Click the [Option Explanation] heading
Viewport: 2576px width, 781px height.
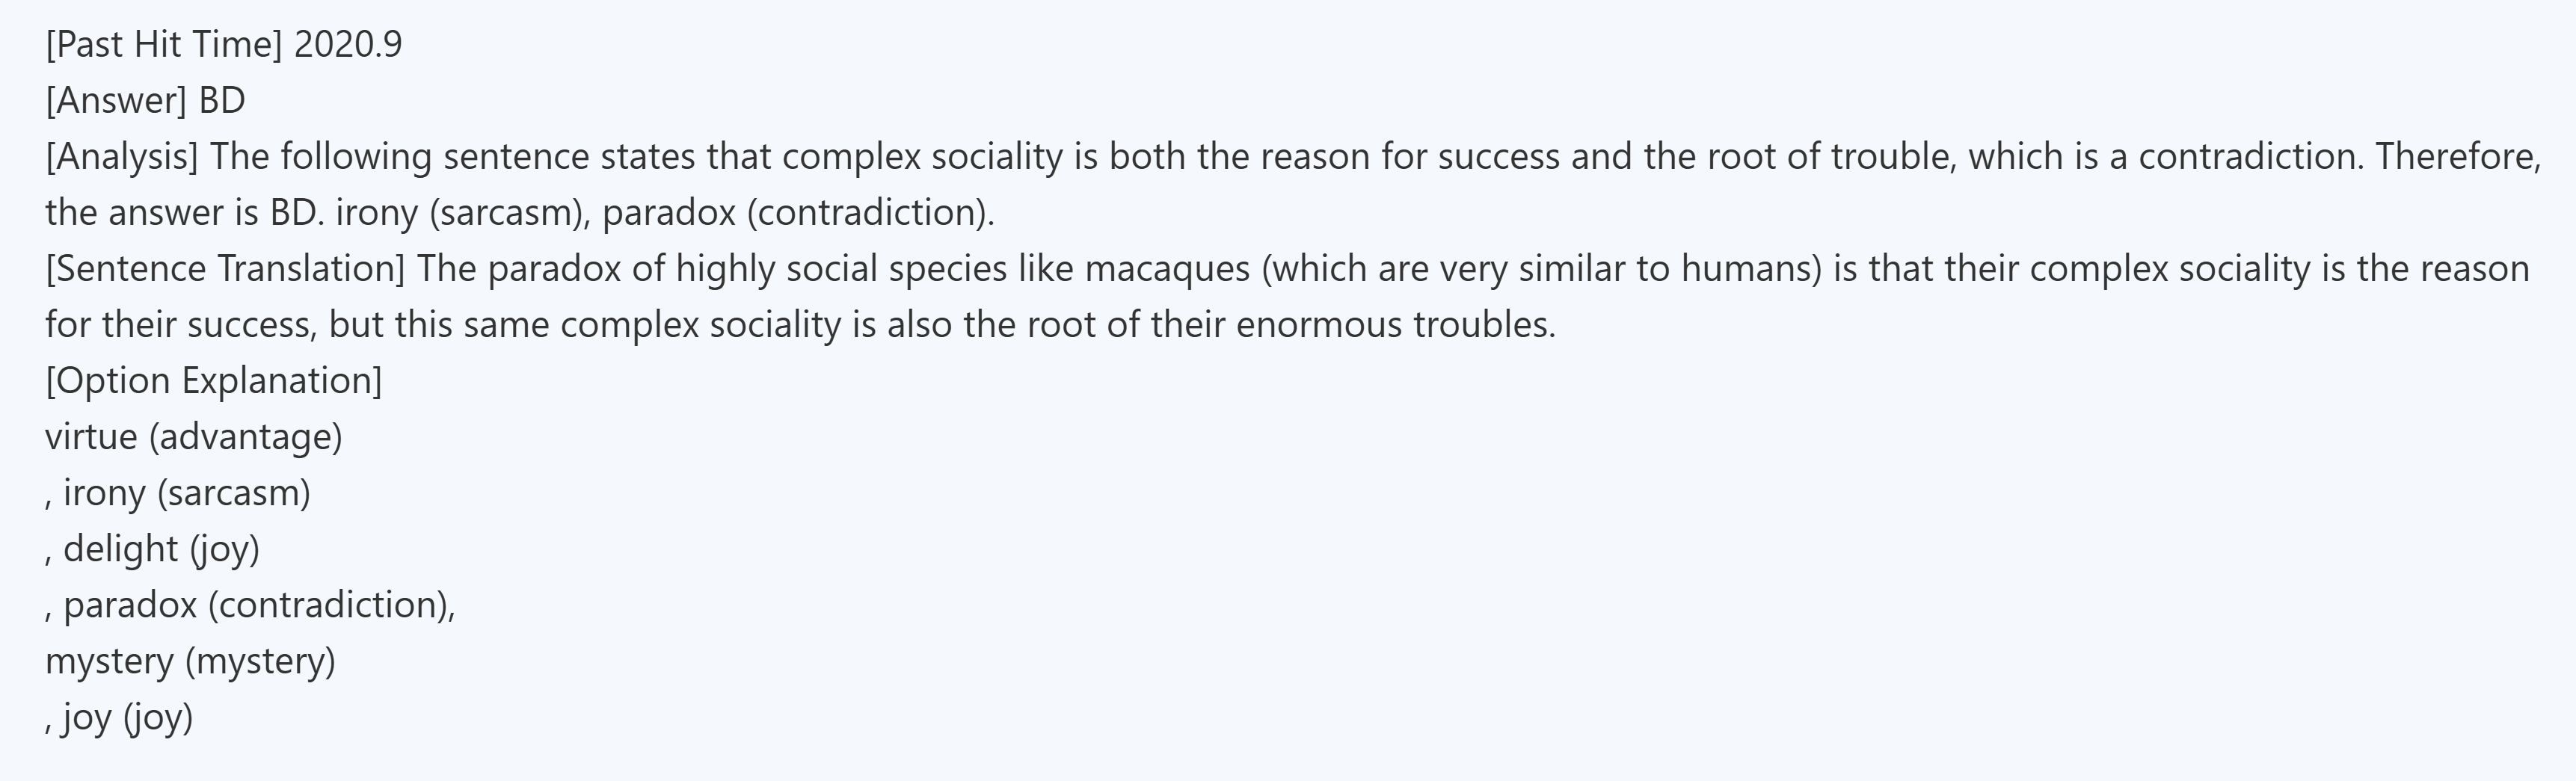(x=213, y=381)
